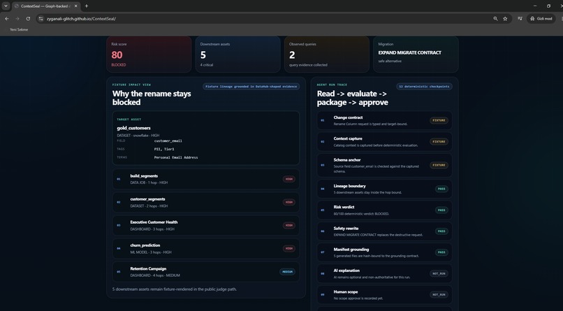This screenshot has width=563, height=311.
Task: Click the PII, Tier1 tags value
Action: pyautogui.click(x=164, y=149)
